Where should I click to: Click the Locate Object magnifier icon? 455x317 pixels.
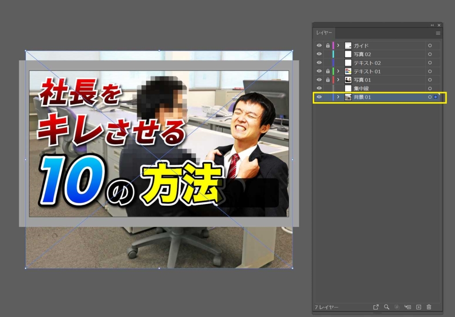coord(387,307)
